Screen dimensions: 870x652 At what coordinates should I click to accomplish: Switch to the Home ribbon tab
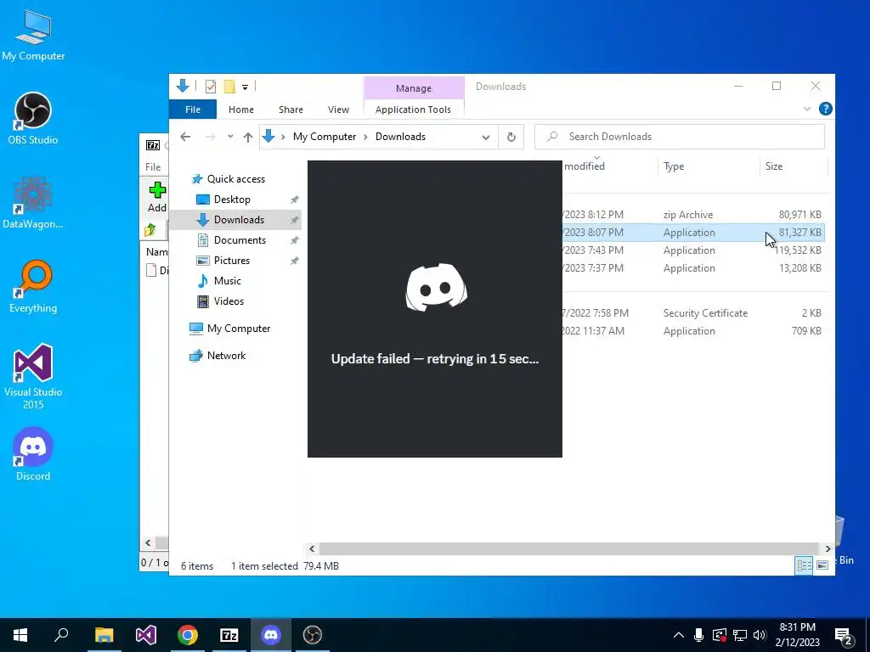tap(240, 110)
